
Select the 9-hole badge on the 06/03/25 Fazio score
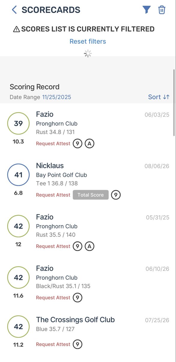coord(77,144)
